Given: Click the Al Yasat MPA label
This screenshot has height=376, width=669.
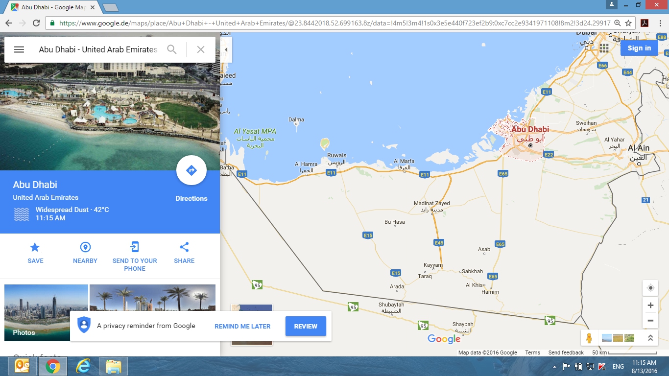Looking at the screenshot, I should coord(255,131).
